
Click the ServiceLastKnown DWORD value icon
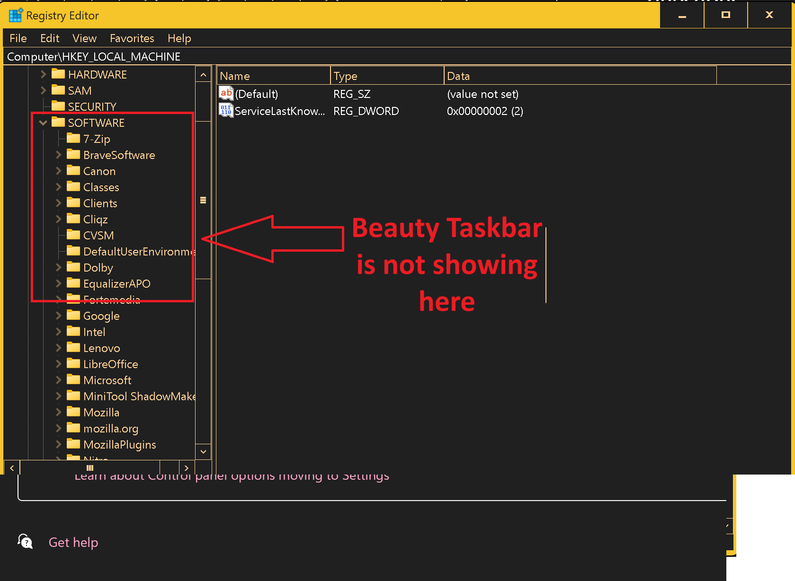pyautogui.click(x=226, y=110)
